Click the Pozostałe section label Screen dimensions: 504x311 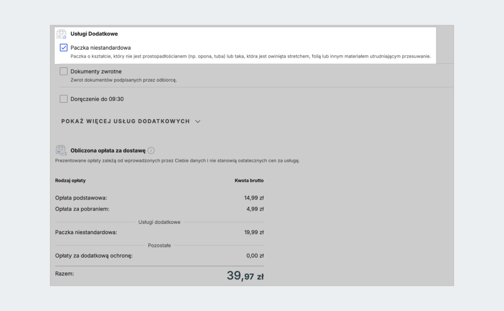pyautogui.click(x=160, y=246)
